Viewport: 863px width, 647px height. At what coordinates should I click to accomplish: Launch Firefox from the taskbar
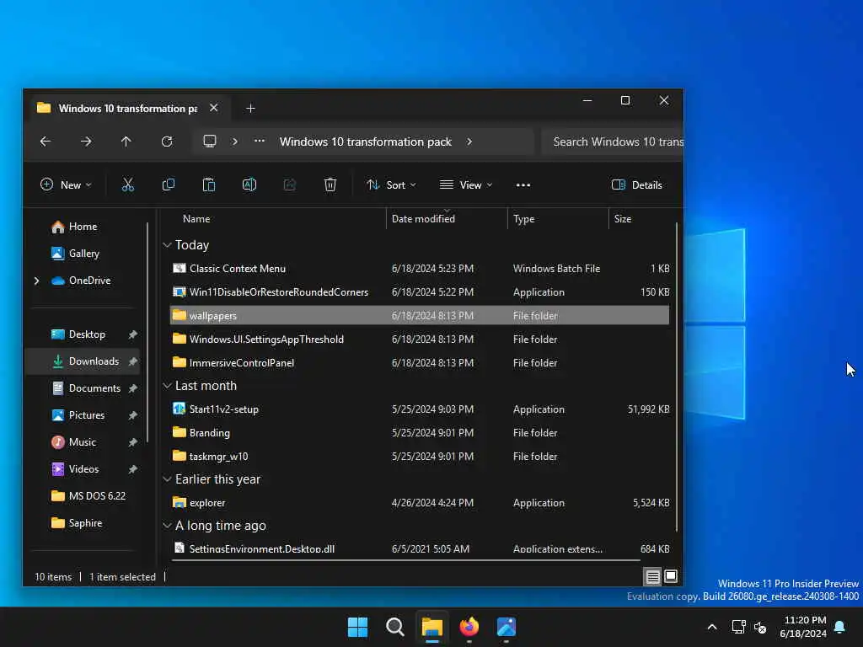(469, 627)
